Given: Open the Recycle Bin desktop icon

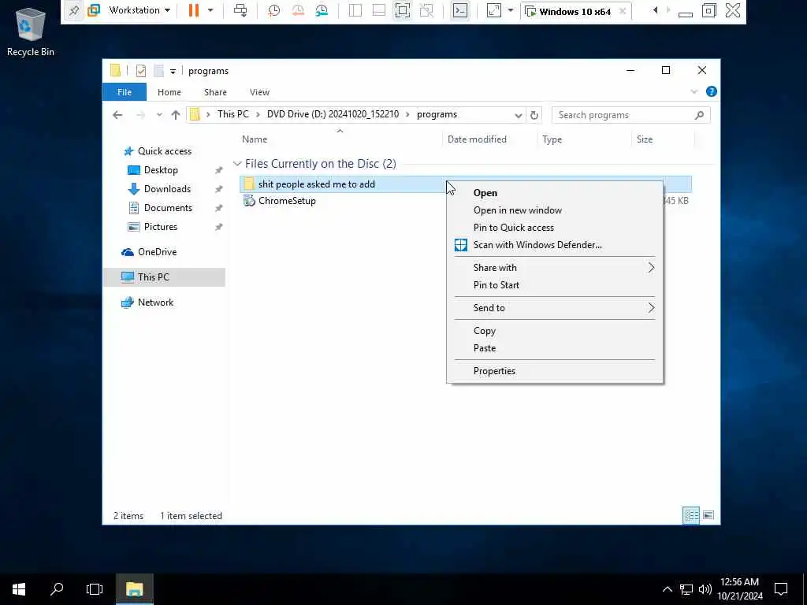Looking at the screenshot, I should tap(31, 31).
